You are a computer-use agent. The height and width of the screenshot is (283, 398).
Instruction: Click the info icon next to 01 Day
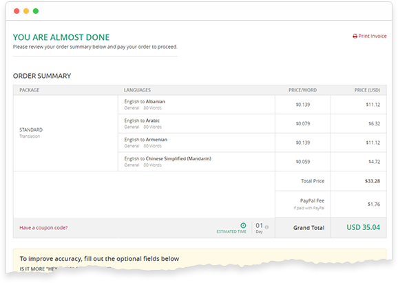point(266,227)
